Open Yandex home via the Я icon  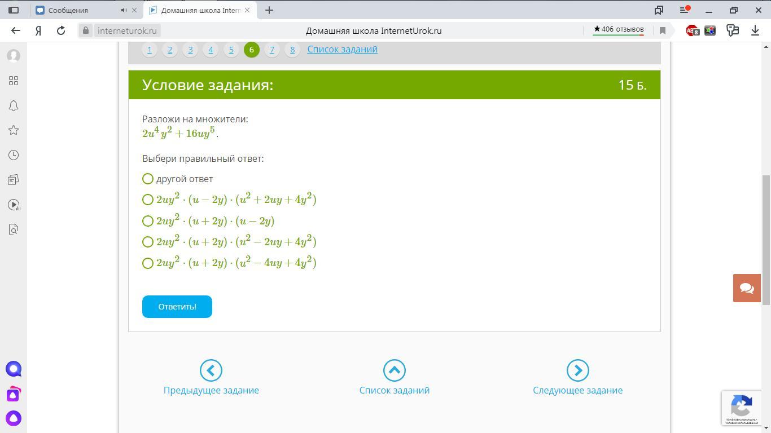tap(38, 30)
